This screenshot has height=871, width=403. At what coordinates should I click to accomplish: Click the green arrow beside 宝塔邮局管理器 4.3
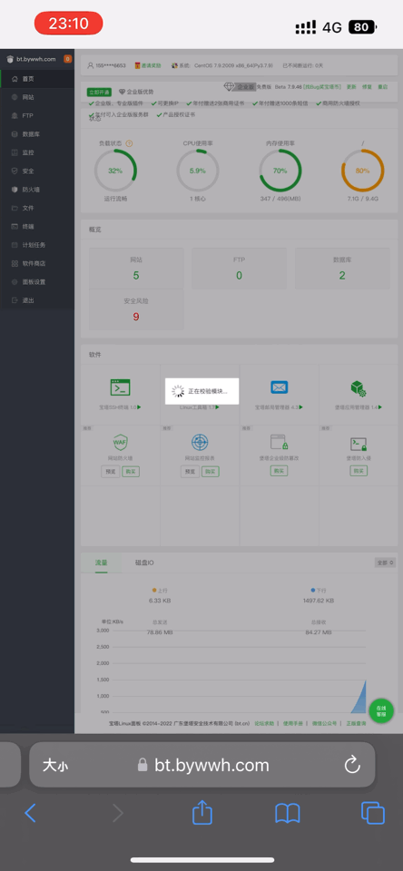[300, 407]
